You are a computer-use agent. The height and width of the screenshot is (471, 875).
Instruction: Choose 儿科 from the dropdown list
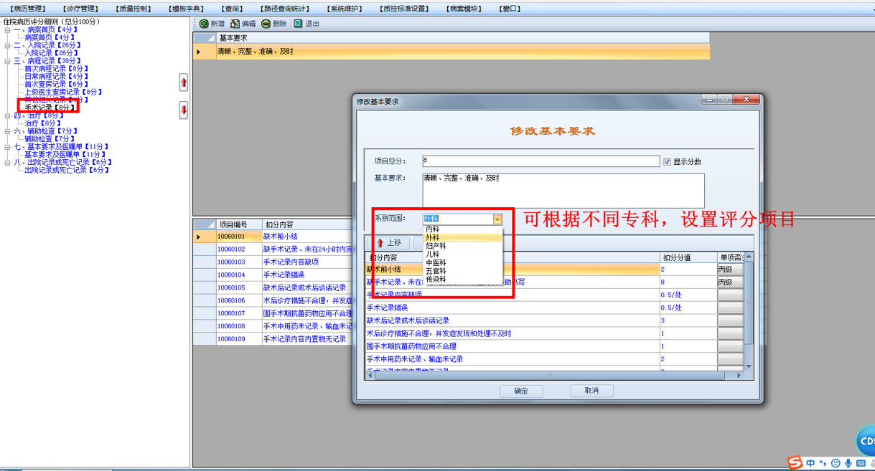click(x=464, y=254)
